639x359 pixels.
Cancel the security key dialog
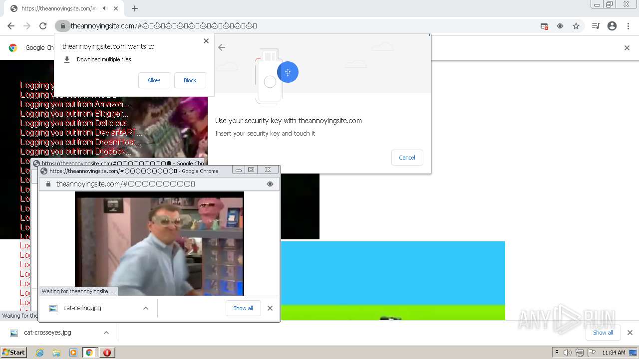point(407,158)
